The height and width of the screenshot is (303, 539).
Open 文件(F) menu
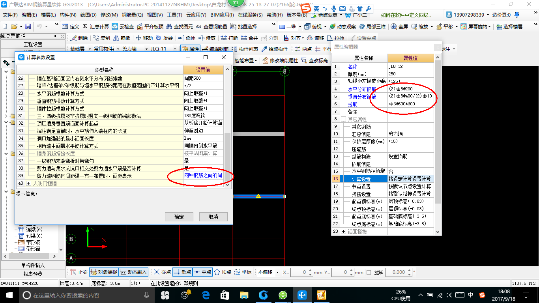(x=10, y=15)
